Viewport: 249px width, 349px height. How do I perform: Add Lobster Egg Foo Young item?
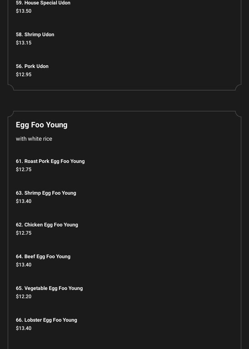point(47,320)
